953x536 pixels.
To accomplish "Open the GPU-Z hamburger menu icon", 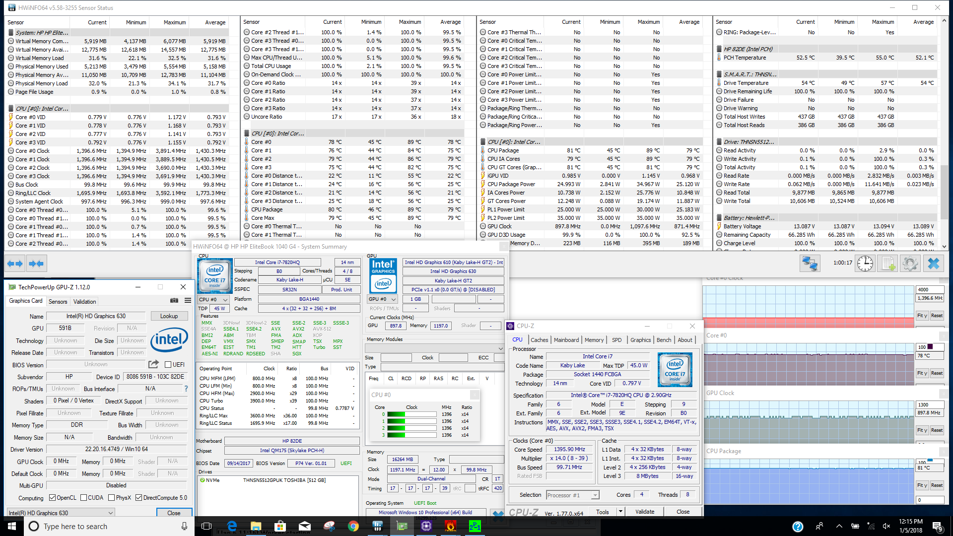I will (x=188, y=300).
